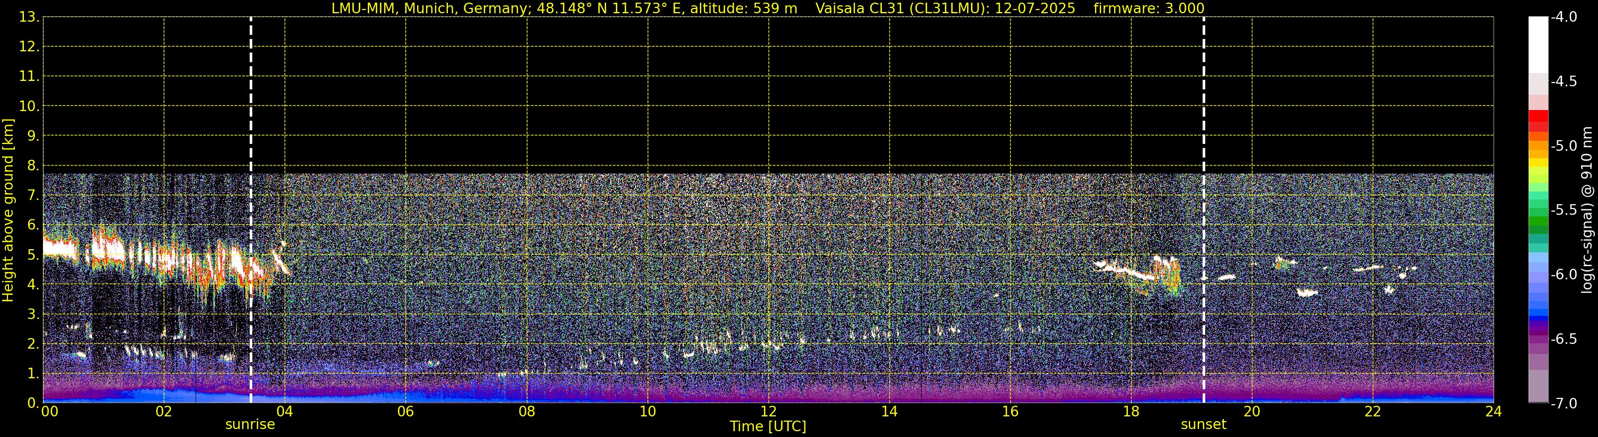The height and width of the screenshot is (437, 1598).
Task: Select the 'Time [UTC]' x-axis label
Action: pos(768,426)
